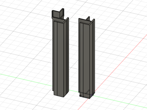Select the purple origin point marker
The height and width of the screenshot is (110, 147).
[91, 95]
